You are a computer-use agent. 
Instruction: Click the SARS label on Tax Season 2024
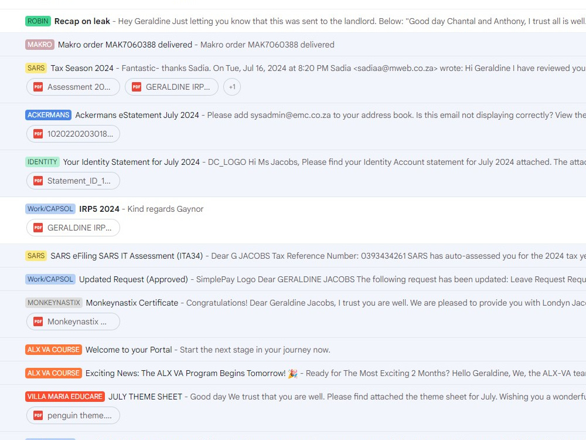click(x=36, y=68)
